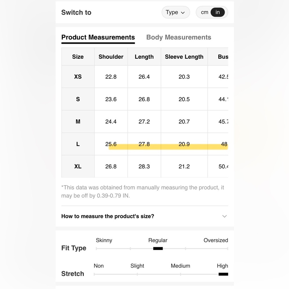Click the XL size row label
Image resolution: width=289 pixels, height=289 pixels.
(x=78, y=166)
